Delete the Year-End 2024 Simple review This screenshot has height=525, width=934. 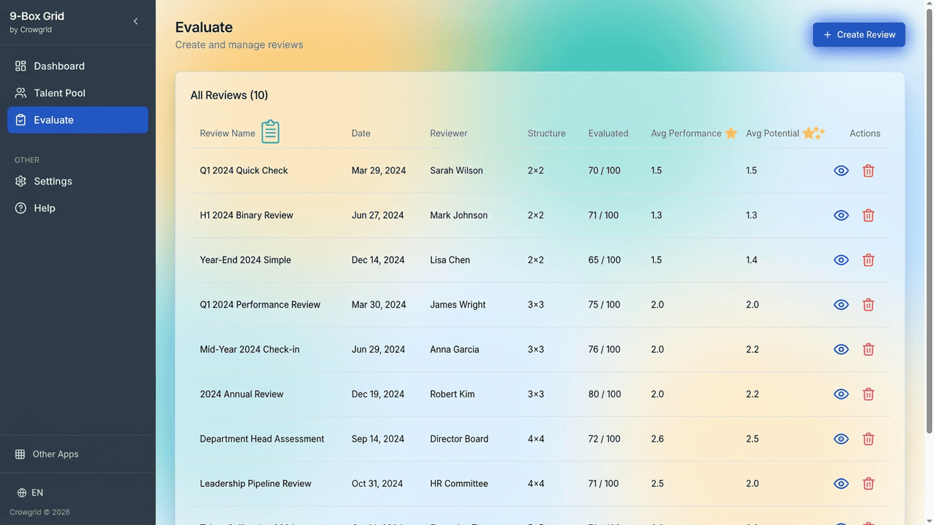point(868,260)
